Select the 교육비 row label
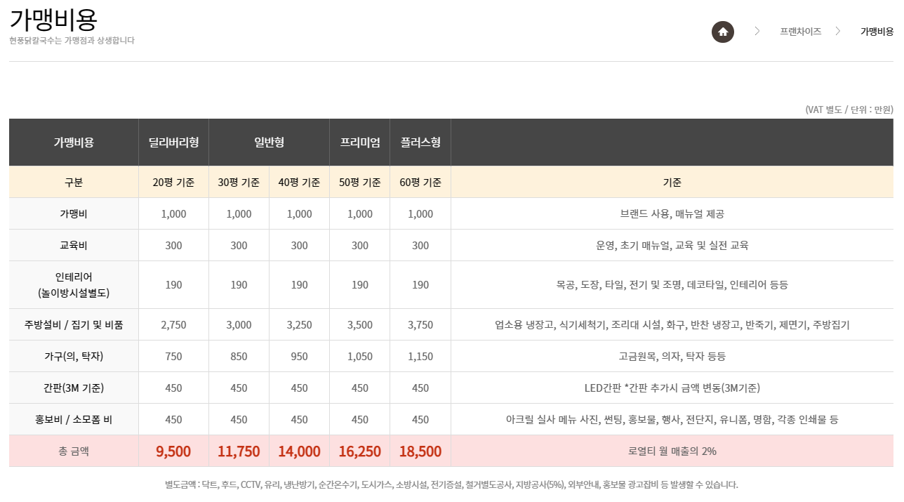The width and height of the screenshot is (904, 502). click(74, 246)
